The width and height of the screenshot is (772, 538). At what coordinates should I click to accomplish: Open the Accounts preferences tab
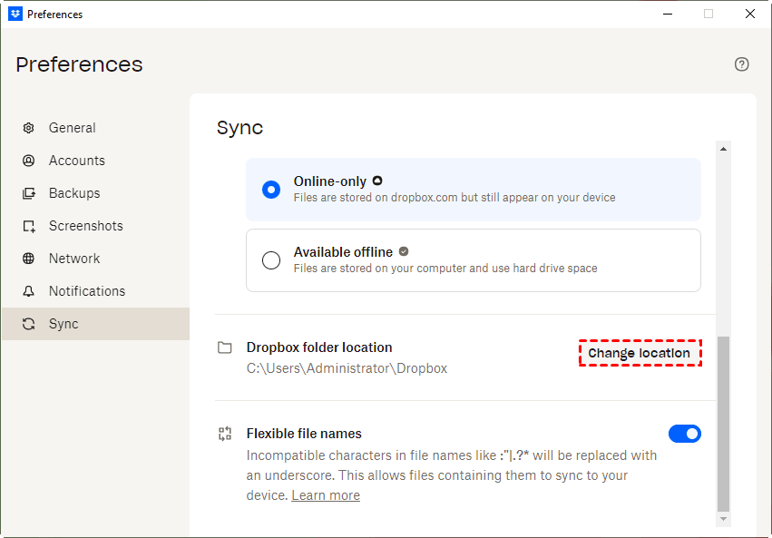77,161
